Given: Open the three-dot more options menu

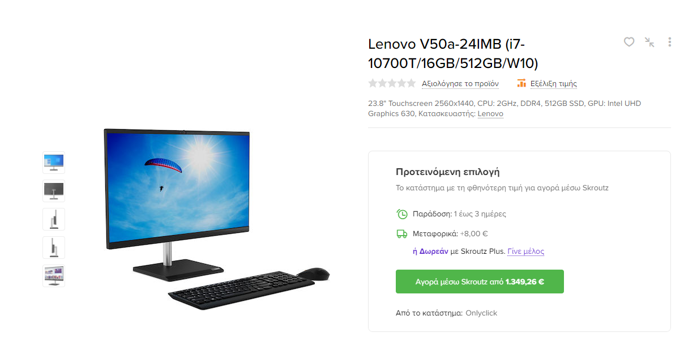Looking at the screenshot, I should pyautogui.click(x=670, y=42).
